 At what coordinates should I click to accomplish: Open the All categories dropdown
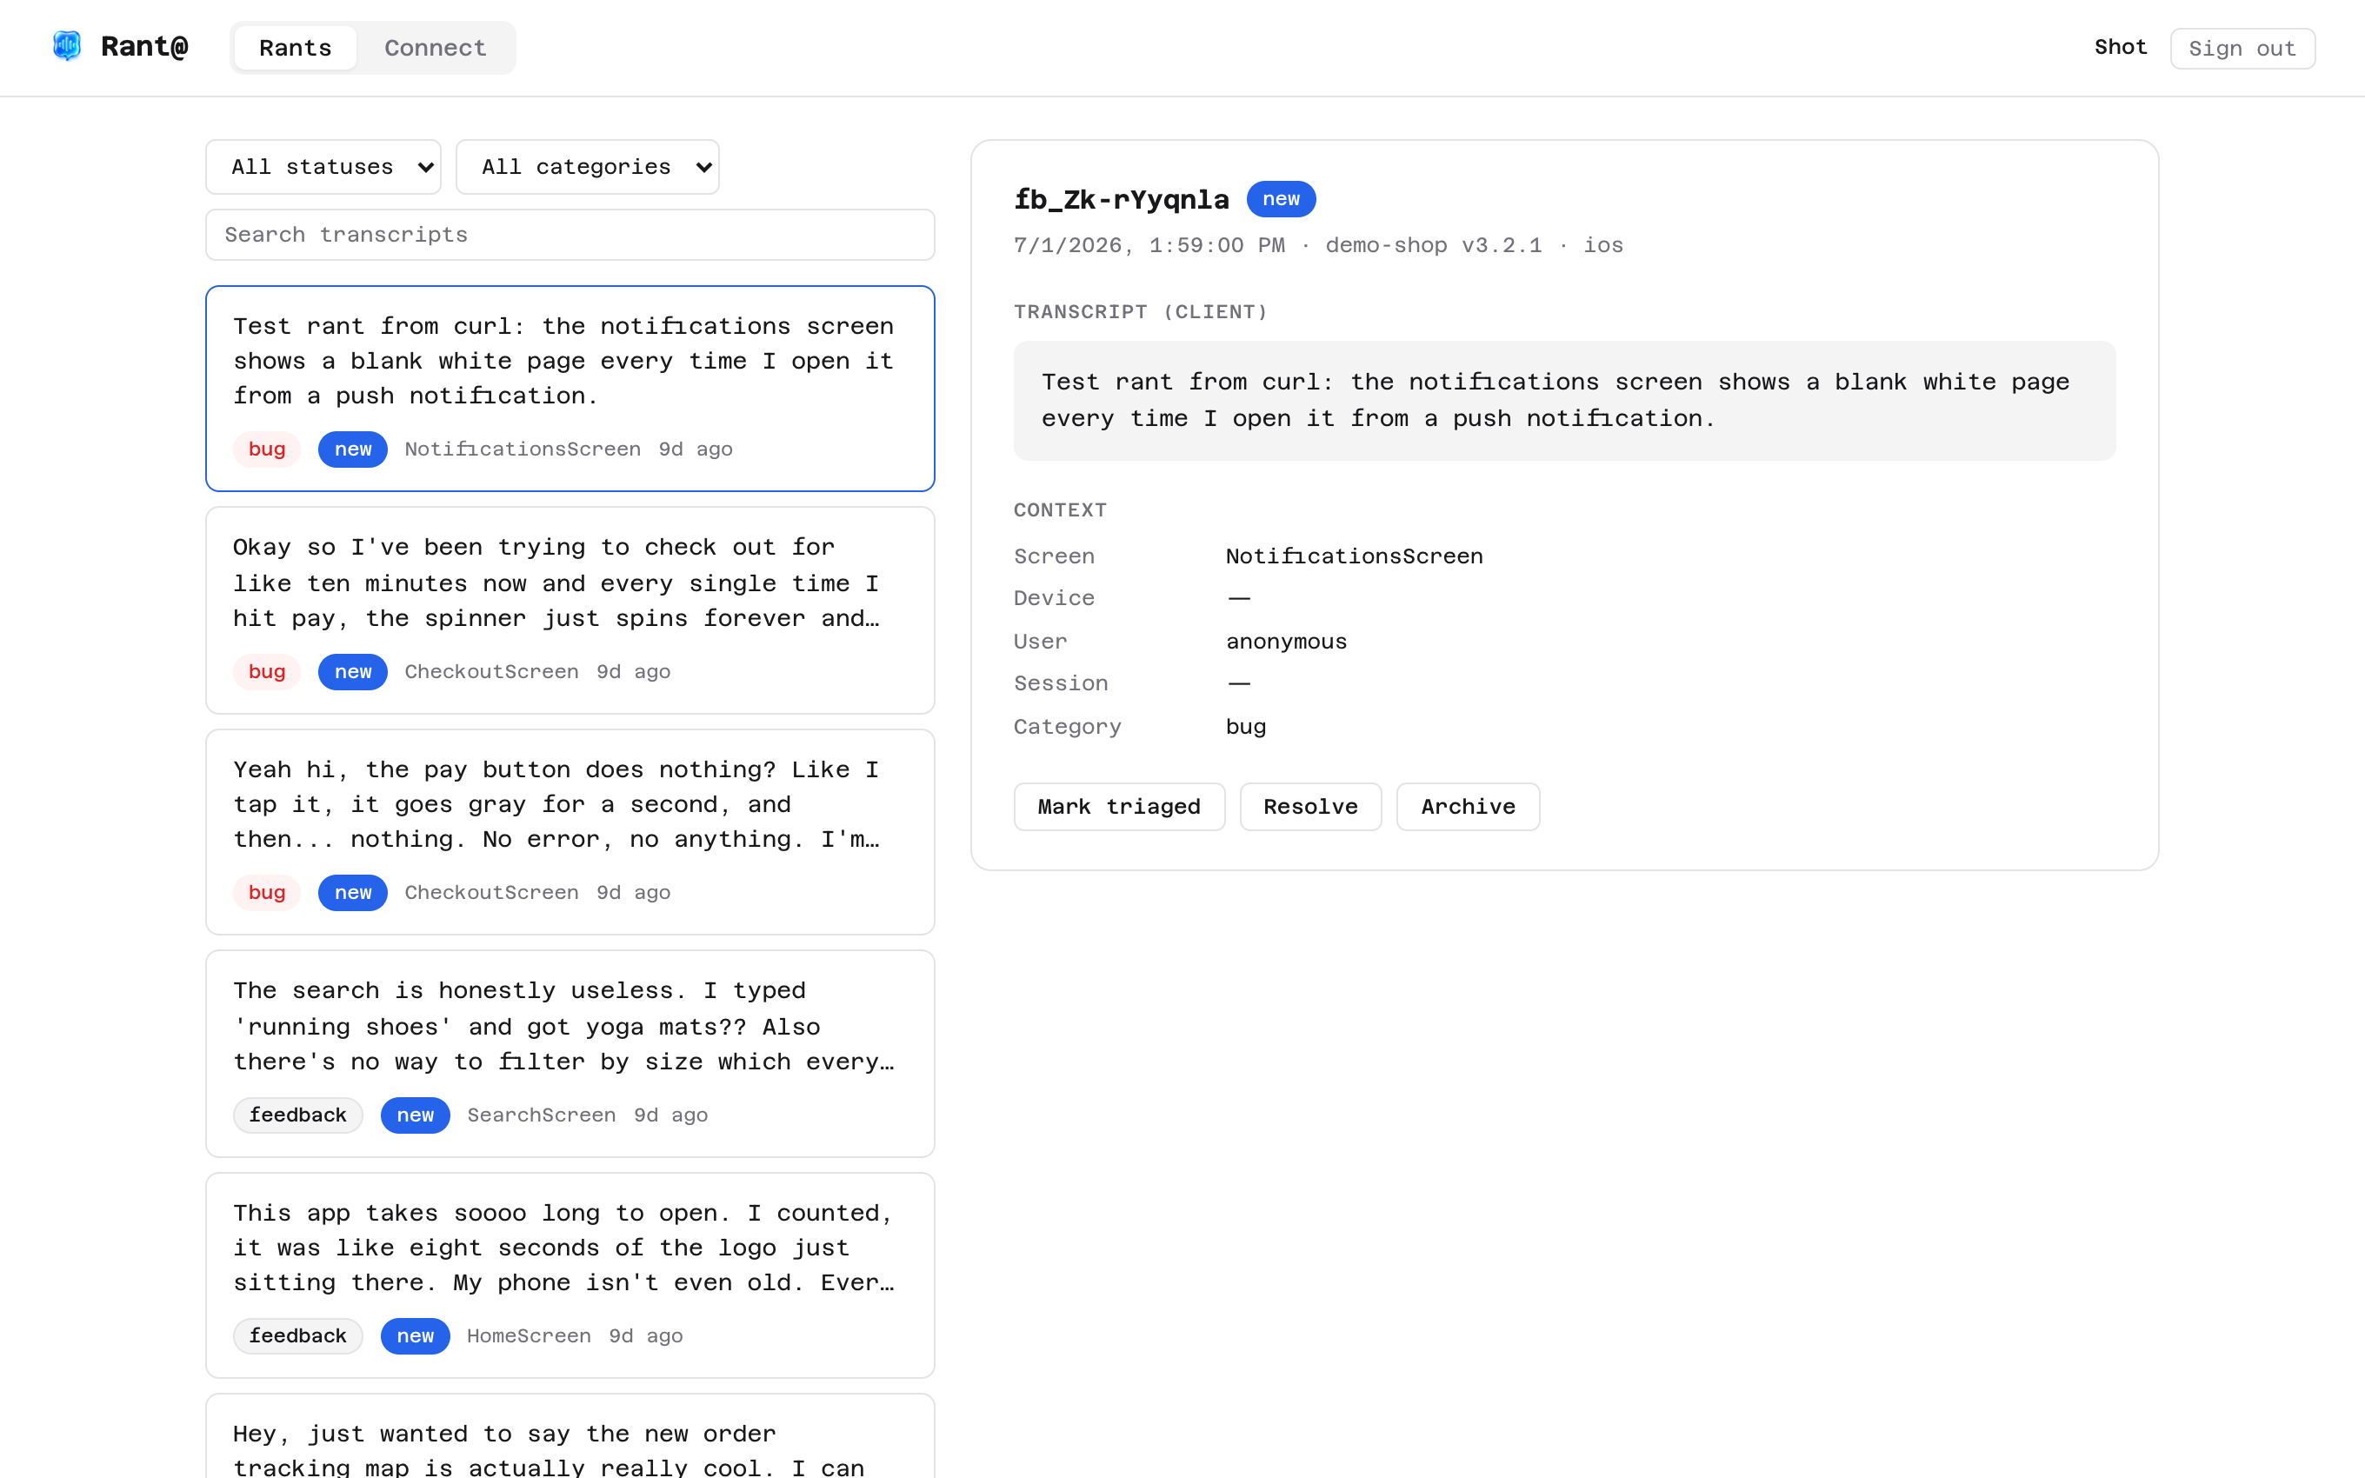[588, 167]
